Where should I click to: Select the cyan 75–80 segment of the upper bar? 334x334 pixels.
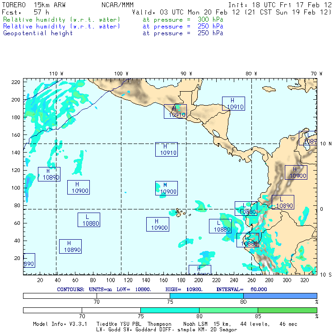click(206, 295)
